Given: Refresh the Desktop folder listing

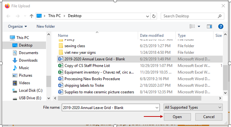Looking at the screenshot, I should coord(154,16).
